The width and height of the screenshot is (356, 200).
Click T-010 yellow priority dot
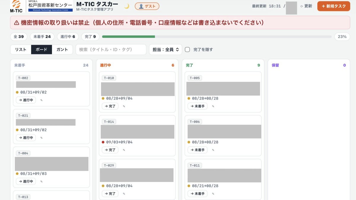[x=103, y=98]
